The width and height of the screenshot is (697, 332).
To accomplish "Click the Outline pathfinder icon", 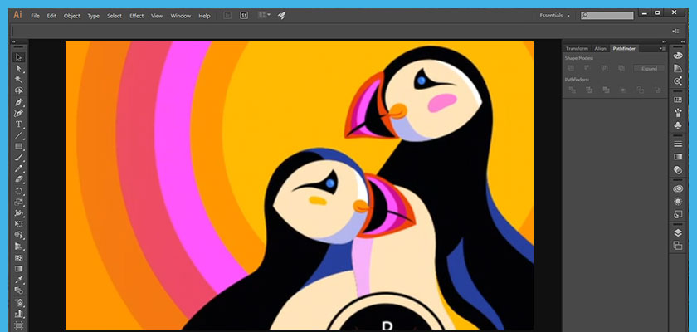I will coord(640,90).
